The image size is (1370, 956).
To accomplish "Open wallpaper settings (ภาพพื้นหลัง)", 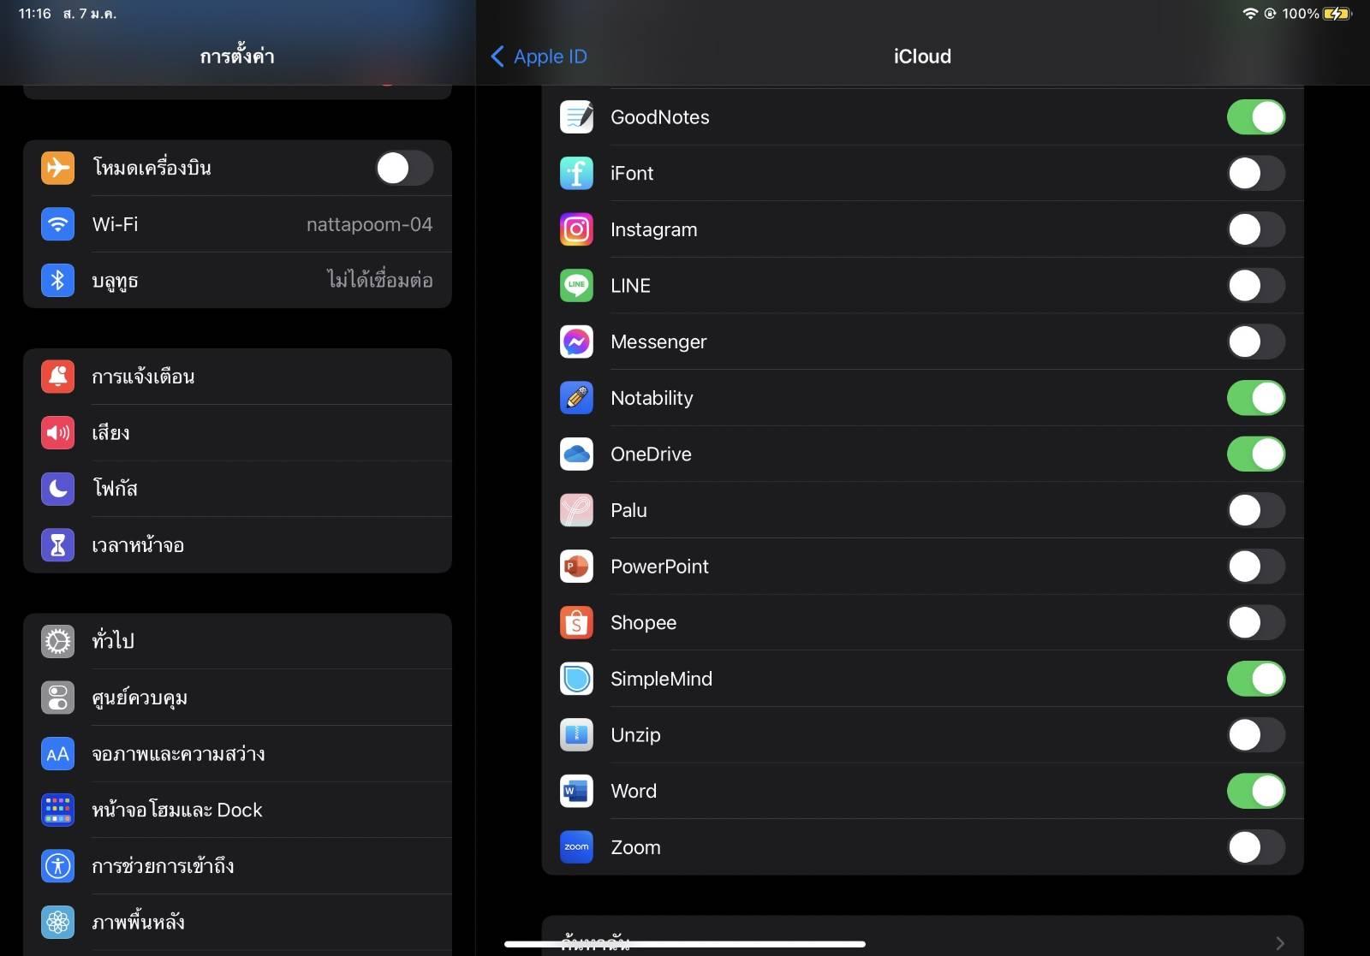I will pos(237,923).
